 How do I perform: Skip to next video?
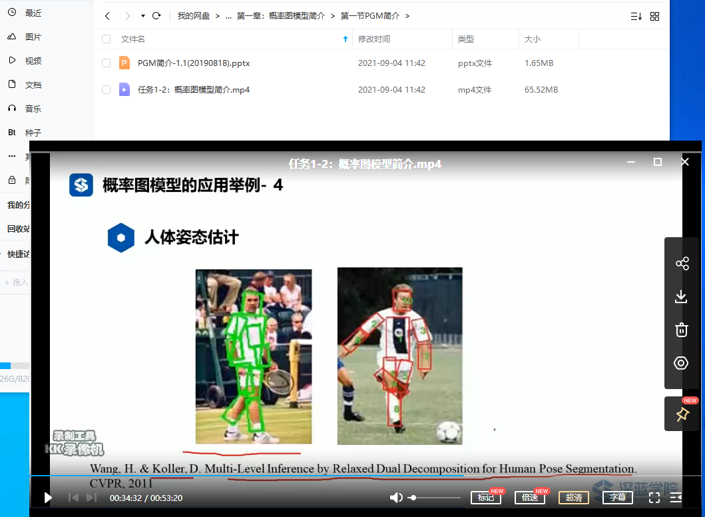[x=91, y=498]
